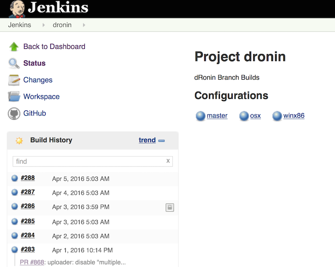Click the Project dronin heading
The width and height of the screenshot is (335, 267).
240,57
